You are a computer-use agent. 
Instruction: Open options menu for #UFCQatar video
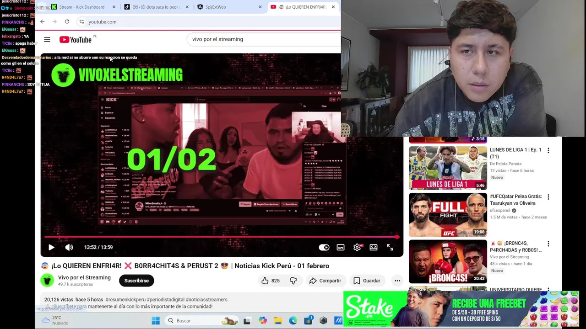point(548,197)
